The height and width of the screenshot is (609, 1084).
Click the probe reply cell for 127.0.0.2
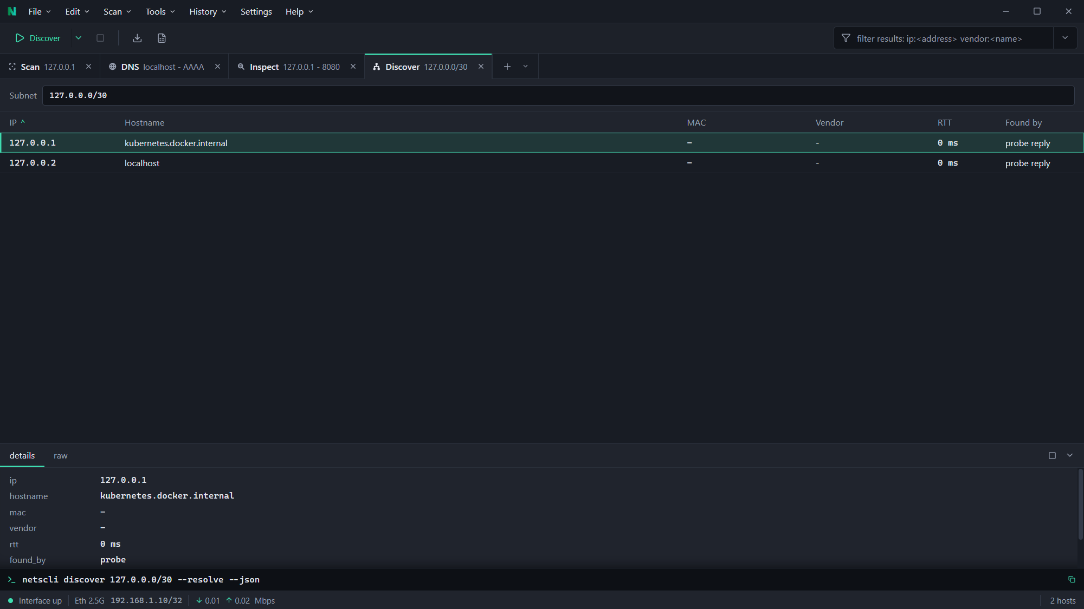pyautogui.click(x=1028, y=163)
